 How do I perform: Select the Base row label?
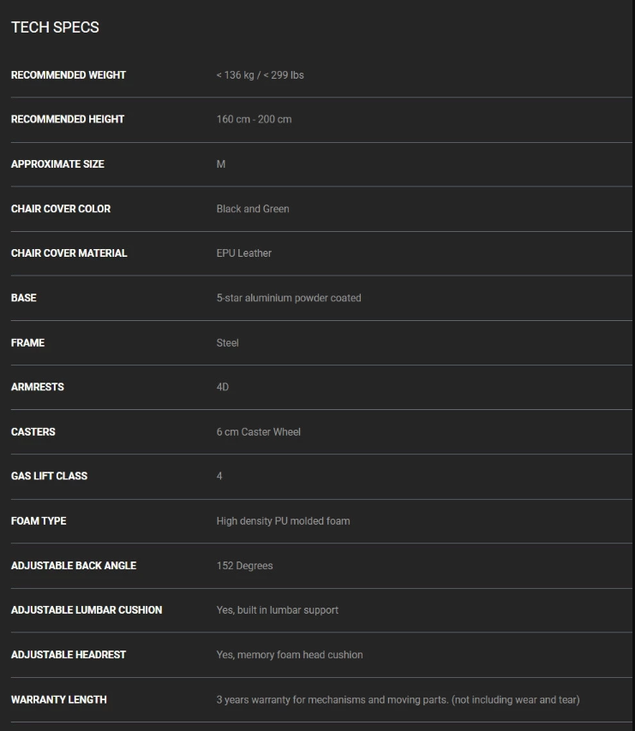[x=24, y=298]
